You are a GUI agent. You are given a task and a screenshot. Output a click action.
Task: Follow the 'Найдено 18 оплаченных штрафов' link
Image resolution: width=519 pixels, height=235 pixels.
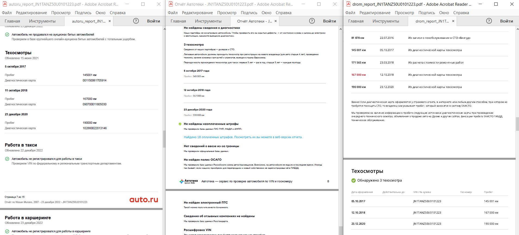click(243, 137)
